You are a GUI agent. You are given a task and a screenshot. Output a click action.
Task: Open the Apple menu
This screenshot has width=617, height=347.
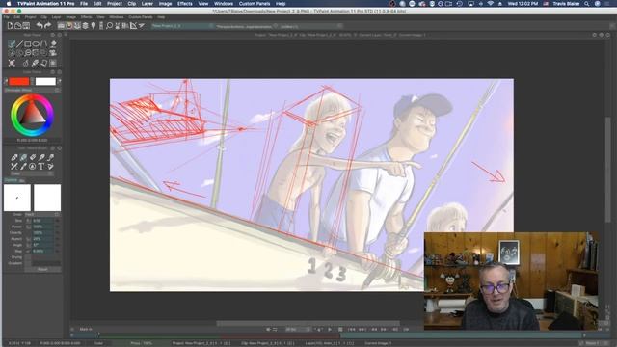9,4
